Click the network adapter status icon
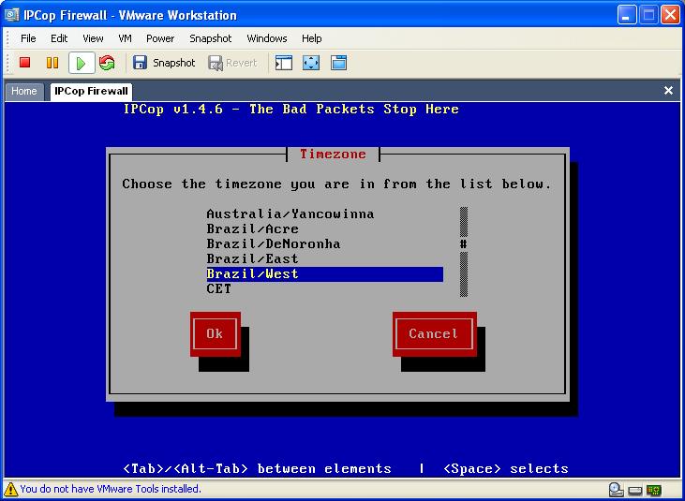The height and width of the screenshot is (501, 685). [653, 490]
